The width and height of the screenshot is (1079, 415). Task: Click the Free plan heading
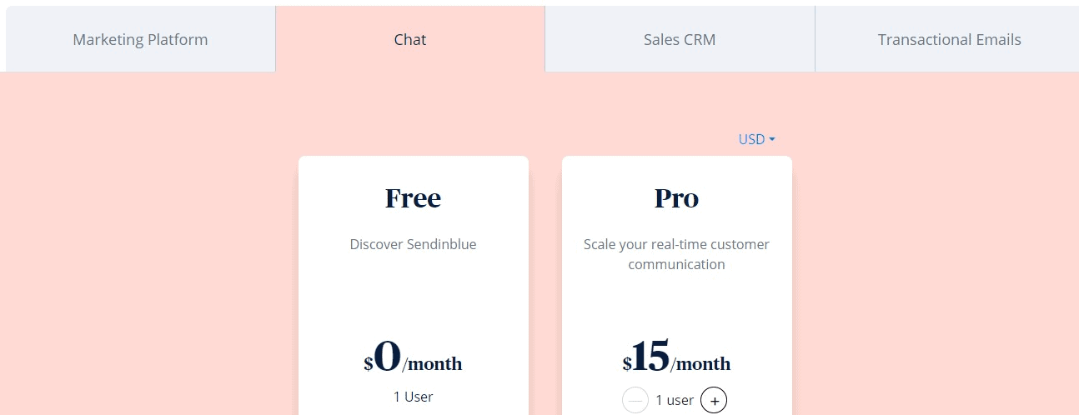click(x=414, y=198)
